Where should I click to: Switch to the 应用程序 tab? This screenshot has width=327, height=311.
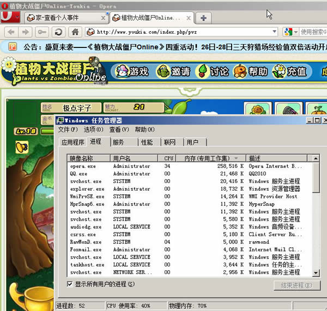(x=72, y=142)
